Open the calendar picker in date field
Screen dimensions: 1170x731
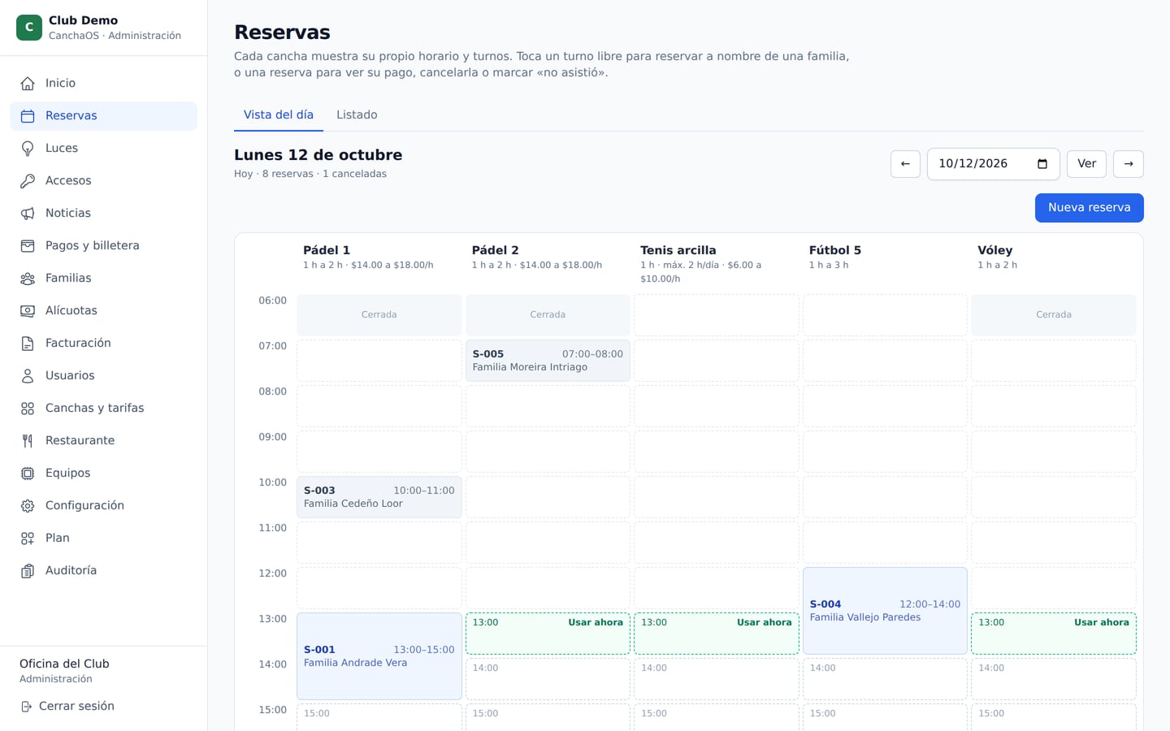coord(1042,164)
